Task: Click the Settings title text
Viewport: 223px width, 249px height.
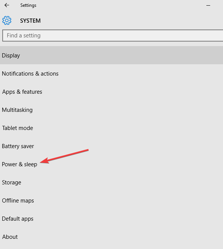Action: (28, 5)
